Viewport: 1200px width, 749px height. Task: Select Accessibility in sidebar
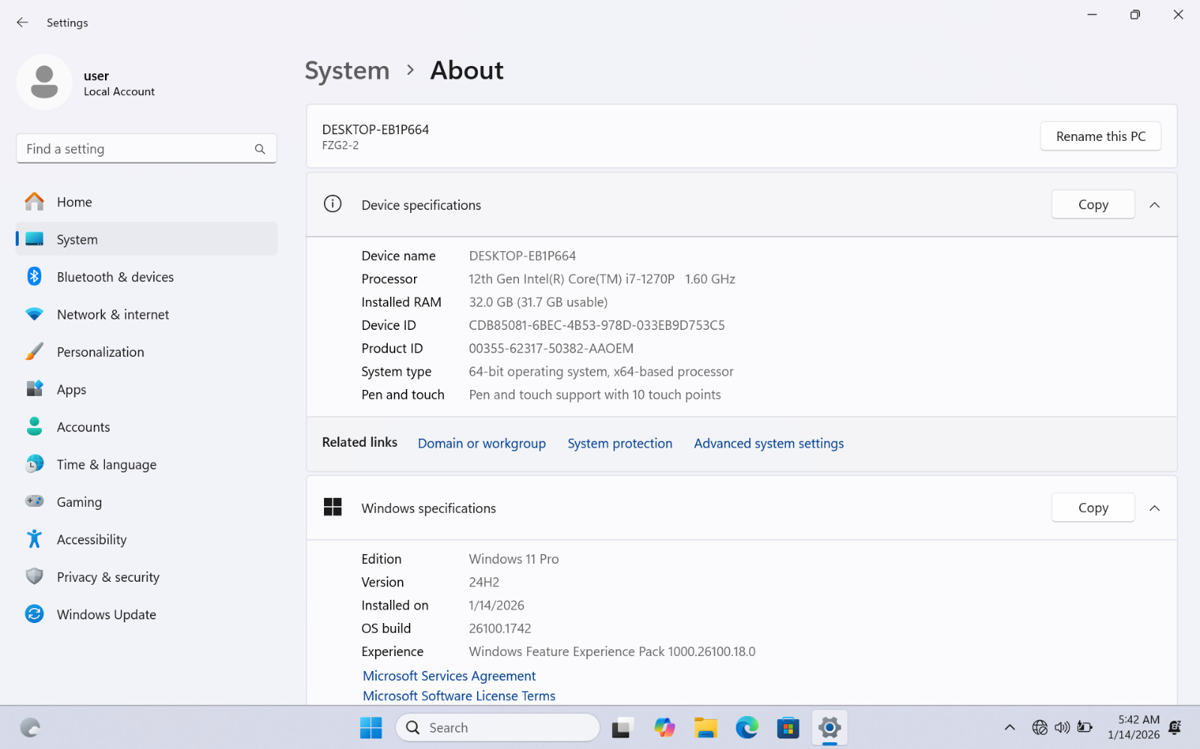(146, 539)
